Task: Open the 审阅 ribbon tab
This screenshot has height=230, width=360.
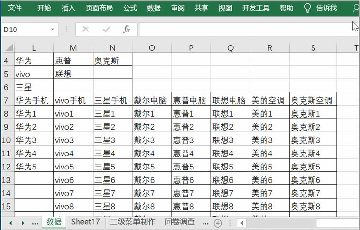Action: (x=178, y=8)
